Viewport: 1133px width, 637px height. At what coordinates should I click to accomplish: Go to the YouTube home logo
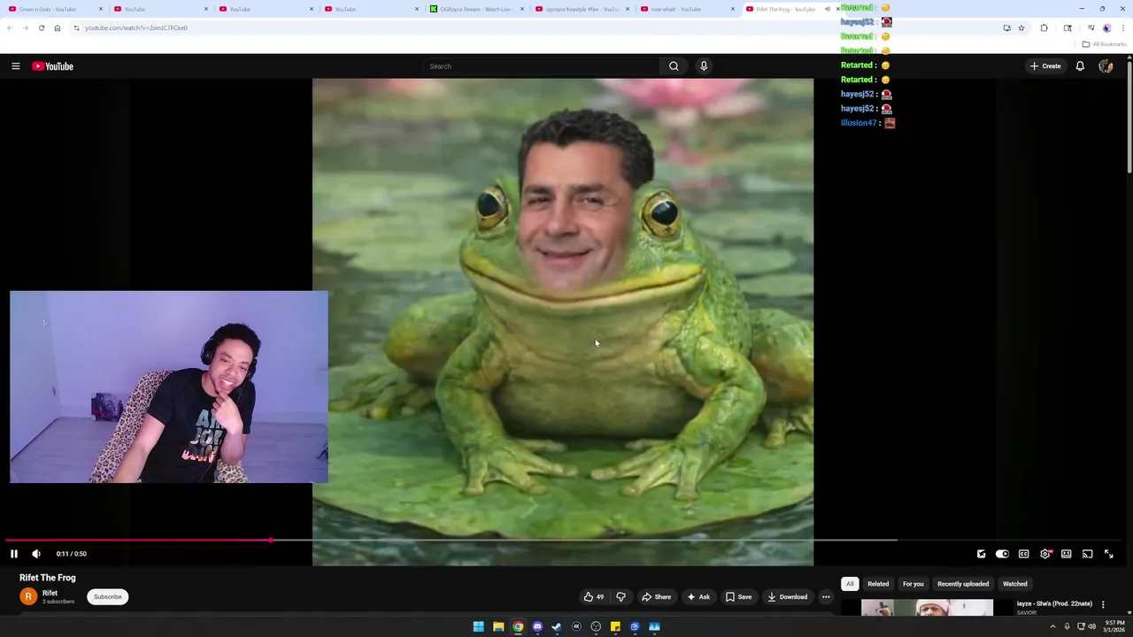(x=53, y=66)
